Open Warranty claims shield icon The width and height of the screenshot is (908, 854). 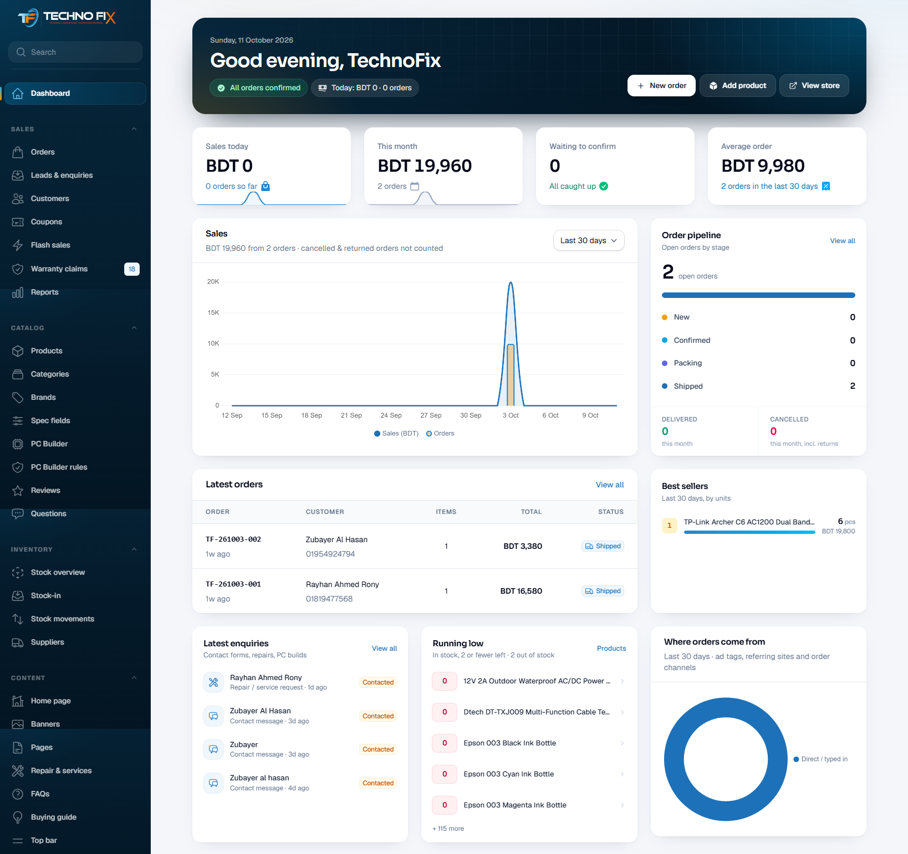click(18, 269)
